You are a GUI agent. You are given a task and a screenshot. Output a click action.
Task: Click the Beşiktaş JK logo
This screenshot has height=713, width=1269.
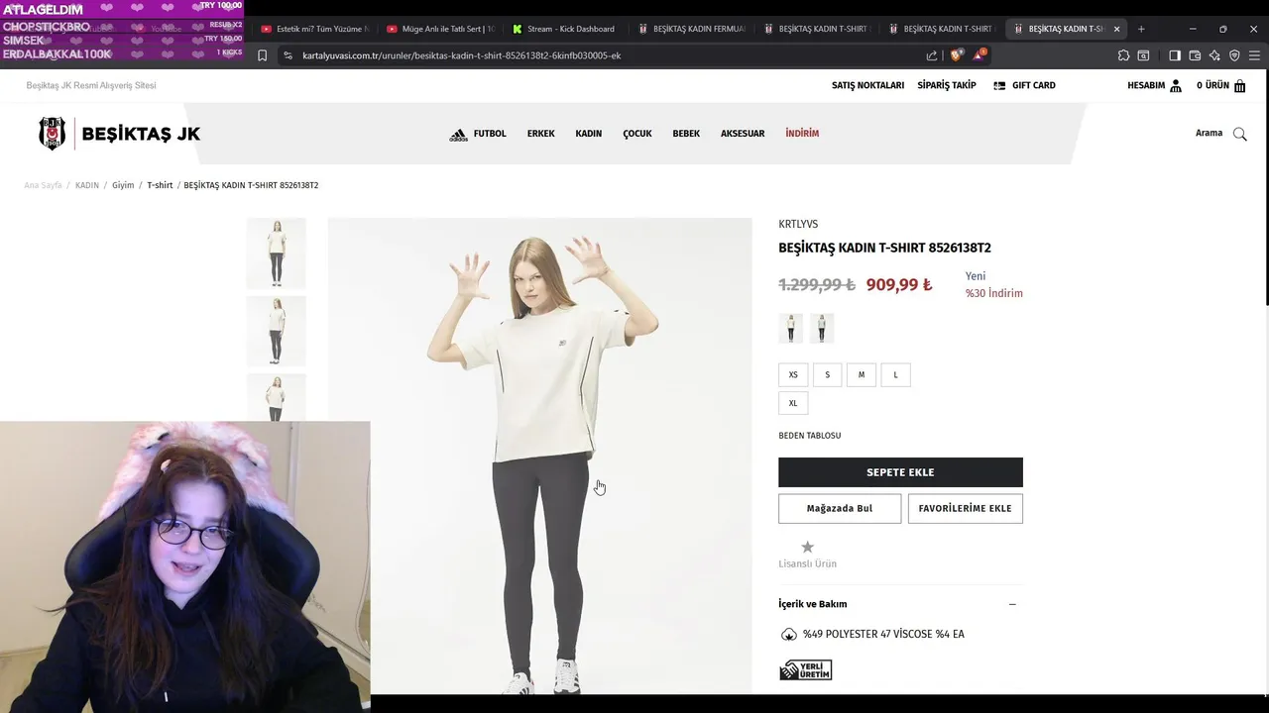119,134
